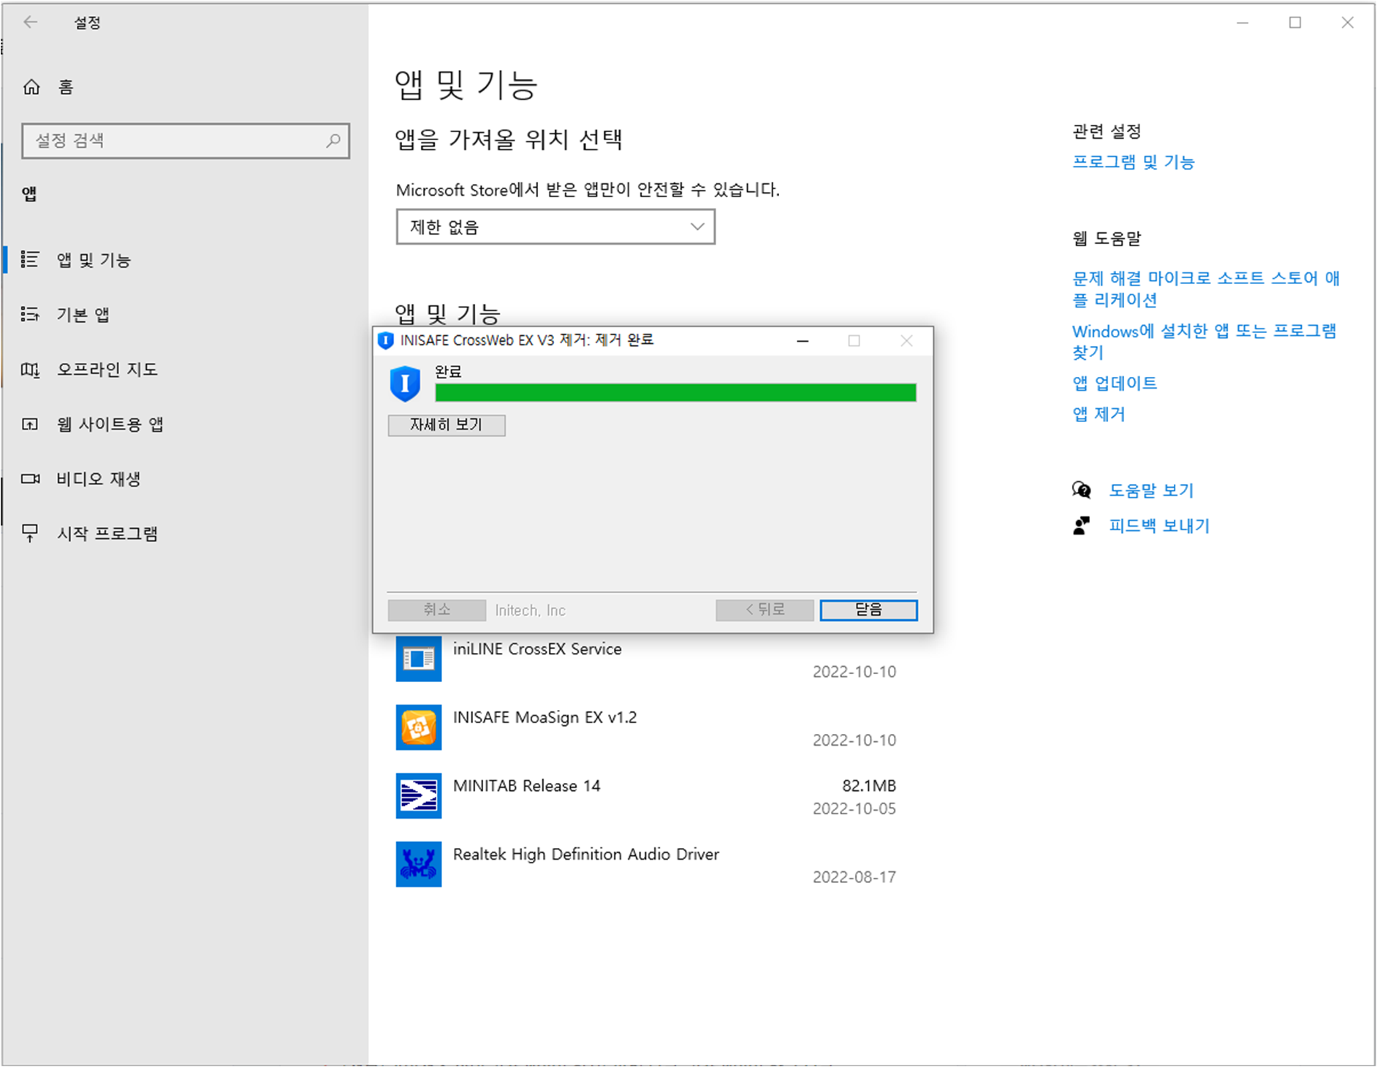Open the 도움말 보기 link text

coord(1151,491)
